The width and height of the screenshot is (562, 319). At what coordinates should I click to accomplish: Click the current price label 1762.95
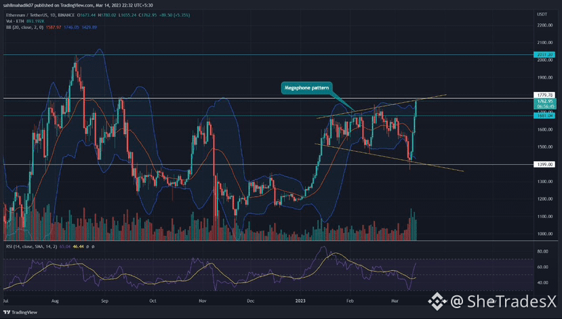(x=545, y=102)
